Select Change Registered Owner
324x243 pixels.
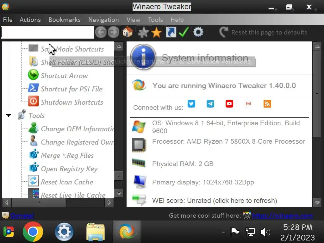[x=77, y=142]
